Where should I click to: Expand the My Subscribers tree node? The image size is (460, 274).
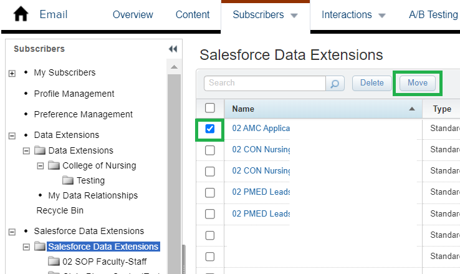[12, 74]
